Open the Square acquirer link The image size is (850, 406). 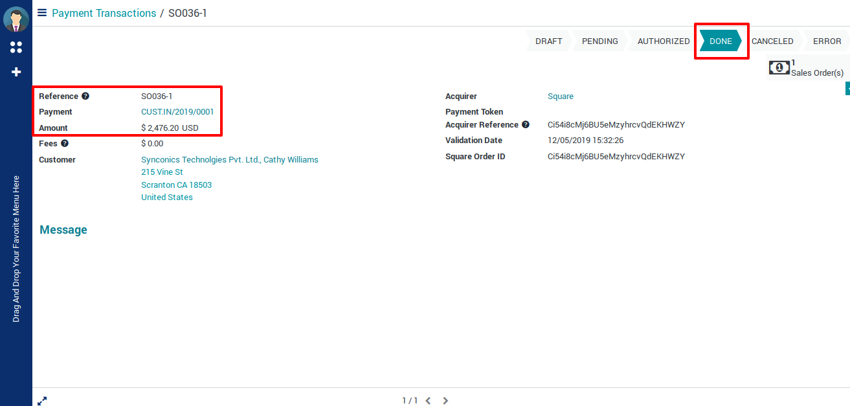tap(560, 96)
